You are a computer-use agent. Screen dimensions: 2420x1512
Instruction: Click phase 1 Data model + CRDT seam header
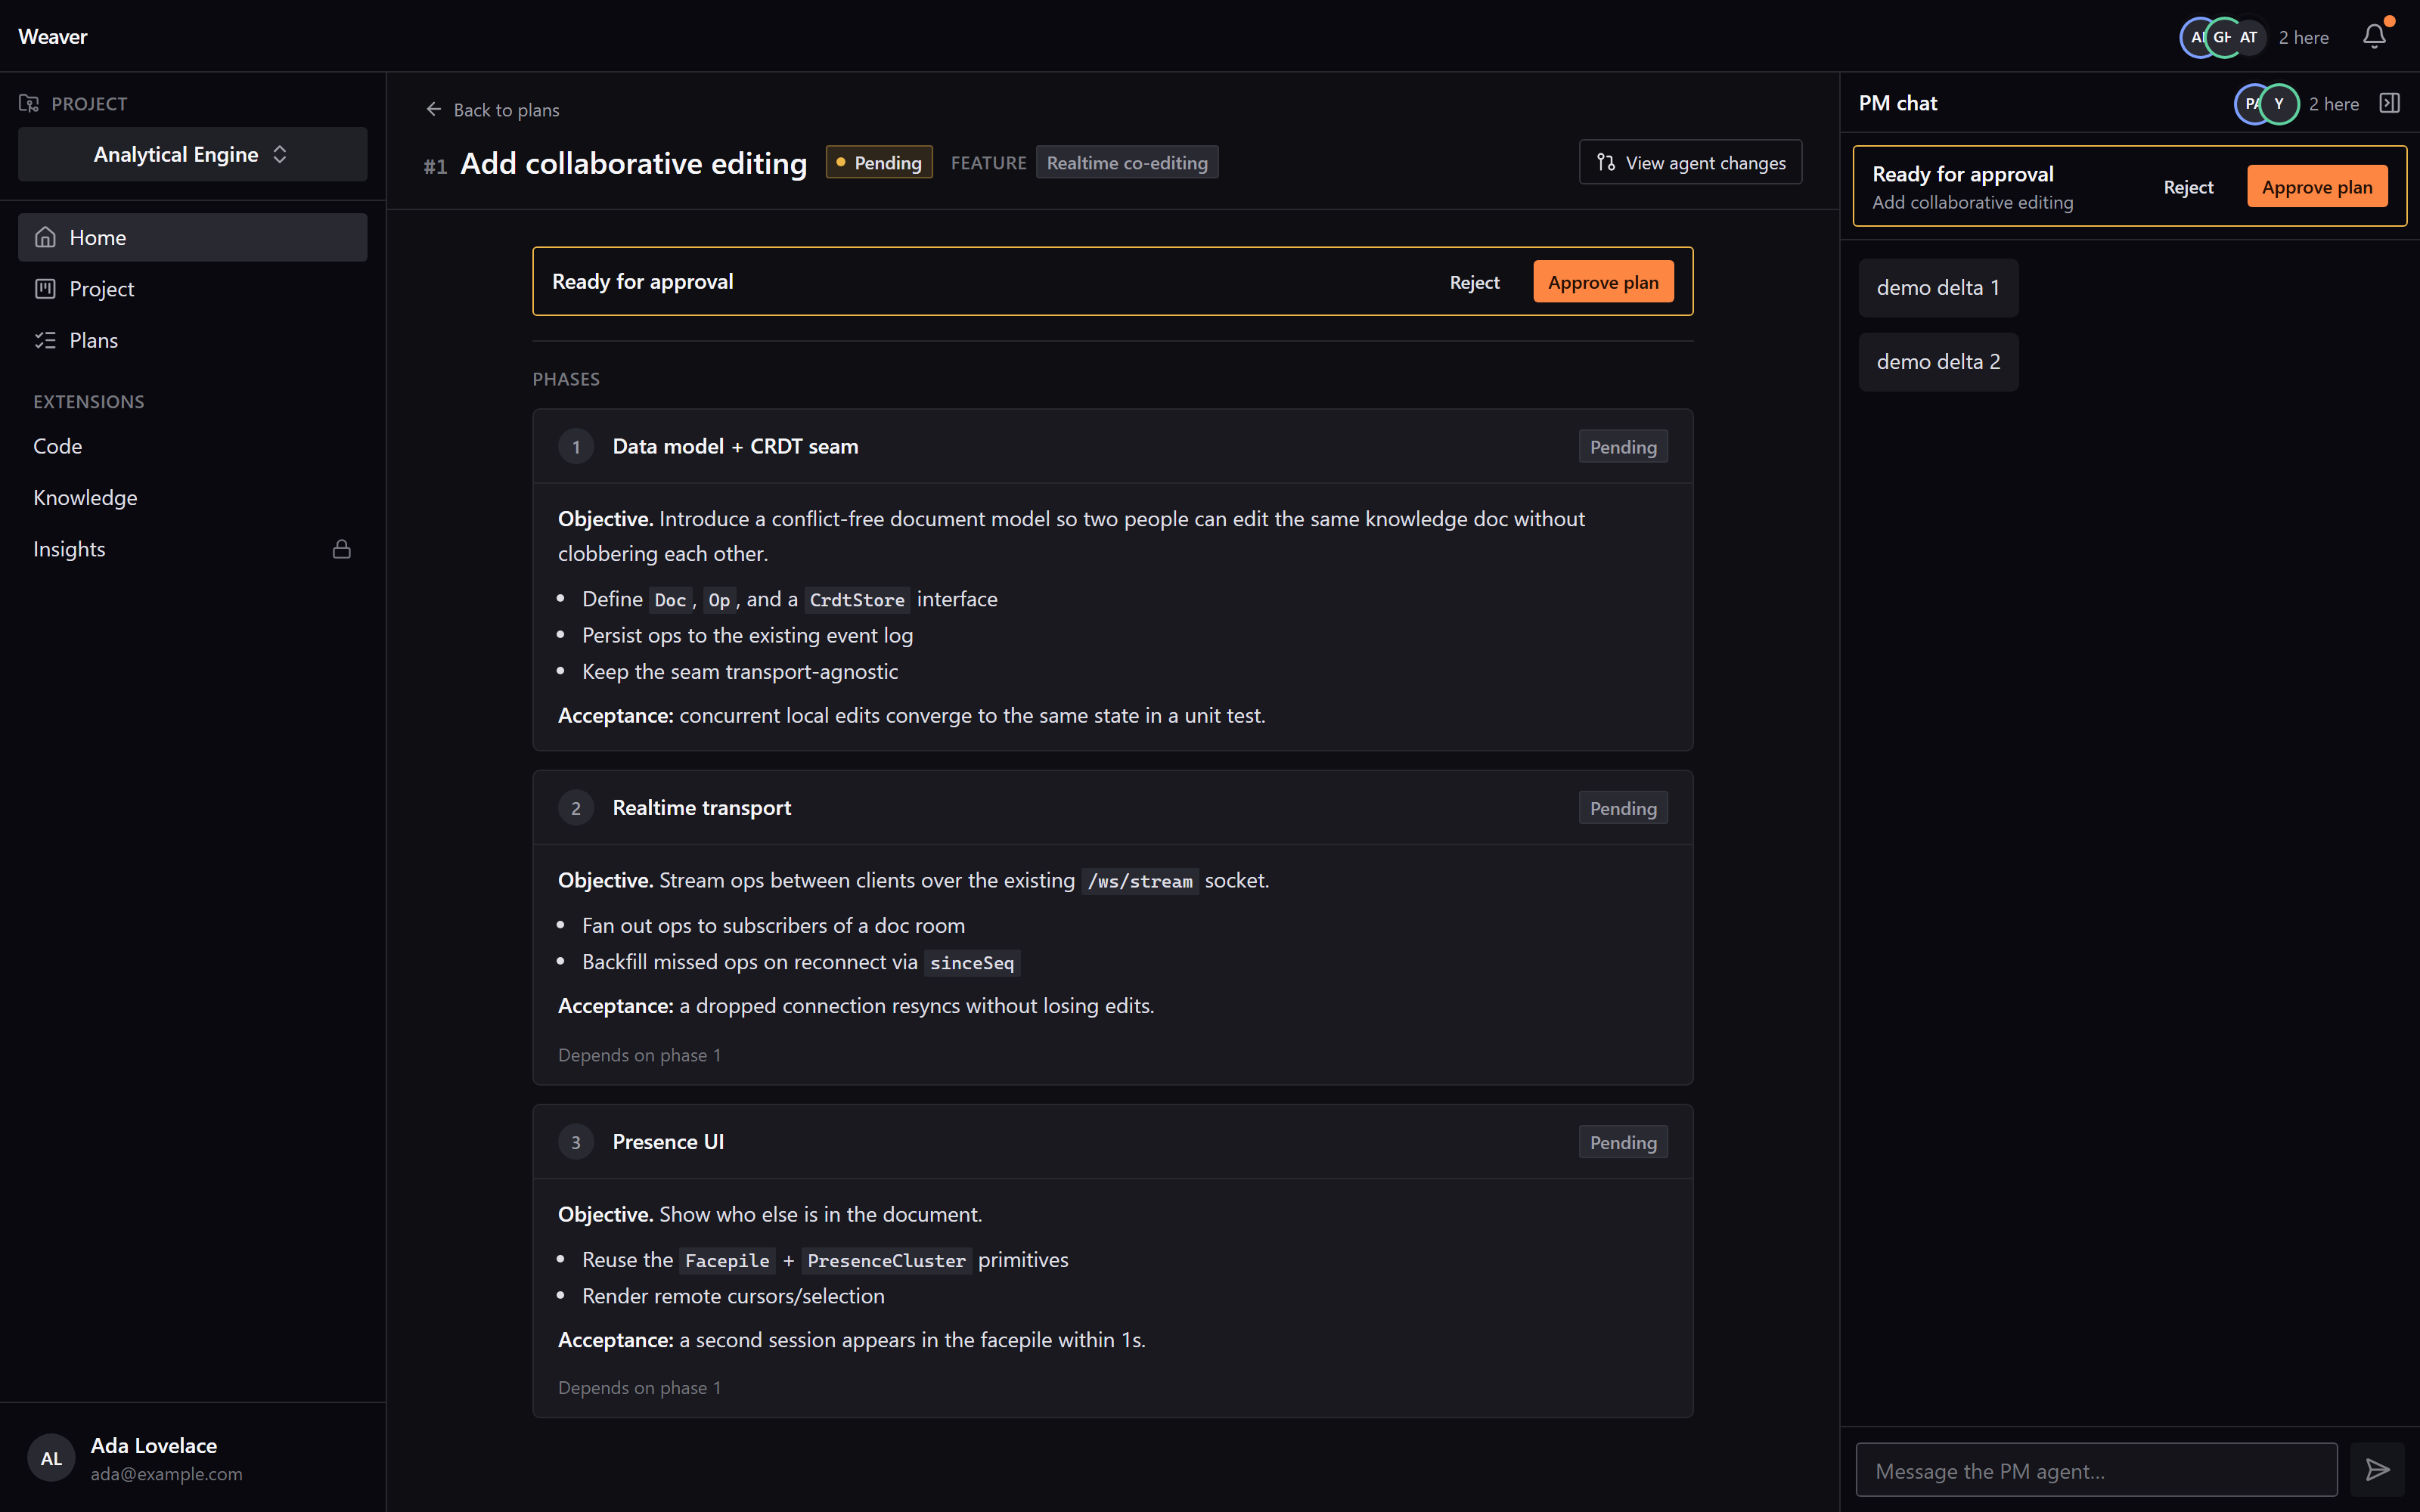click(1112, 446)
